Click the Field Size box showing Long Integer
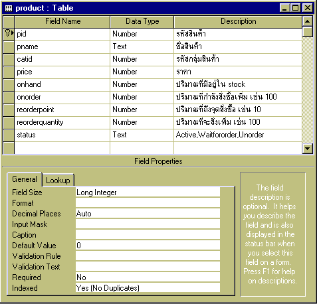This screenshot has width=317, height=304. (148, 192)
